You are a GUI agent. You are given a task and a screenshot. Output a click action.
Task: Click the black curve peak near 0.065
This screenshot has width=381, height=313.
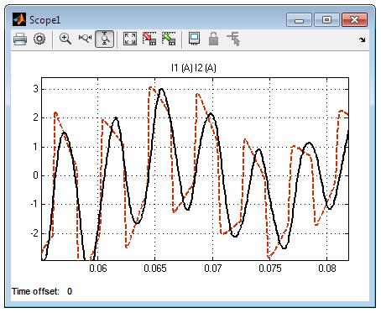point(161,89)
